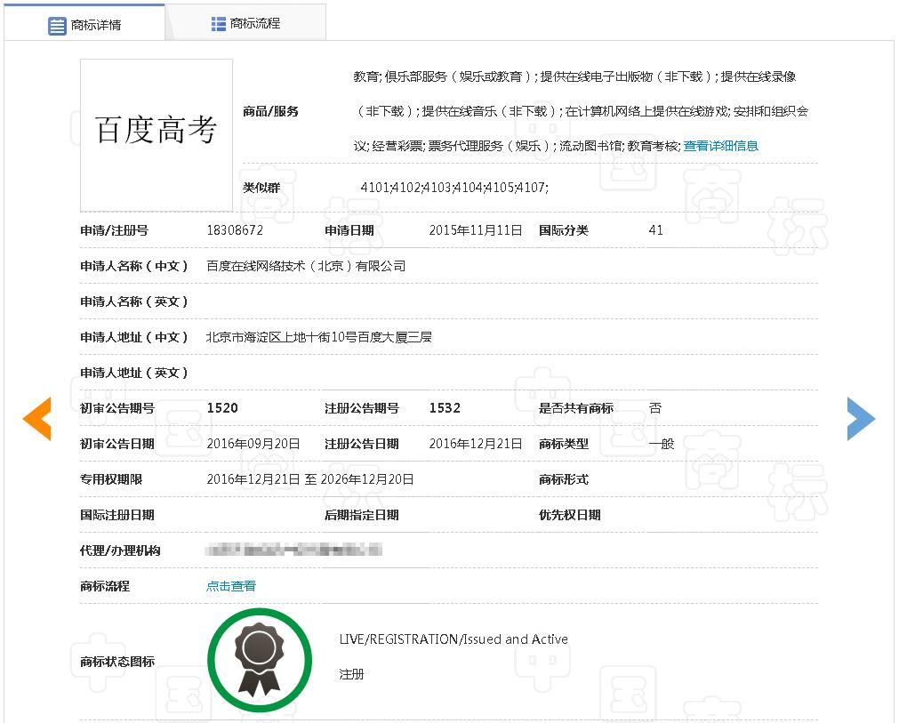Click the 商标流程 row label beside 点击查看
899x723 pixels.
105,586
